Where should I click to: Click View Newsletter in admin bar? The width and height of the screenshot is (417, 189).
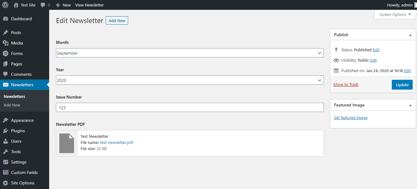coord(89,5)
